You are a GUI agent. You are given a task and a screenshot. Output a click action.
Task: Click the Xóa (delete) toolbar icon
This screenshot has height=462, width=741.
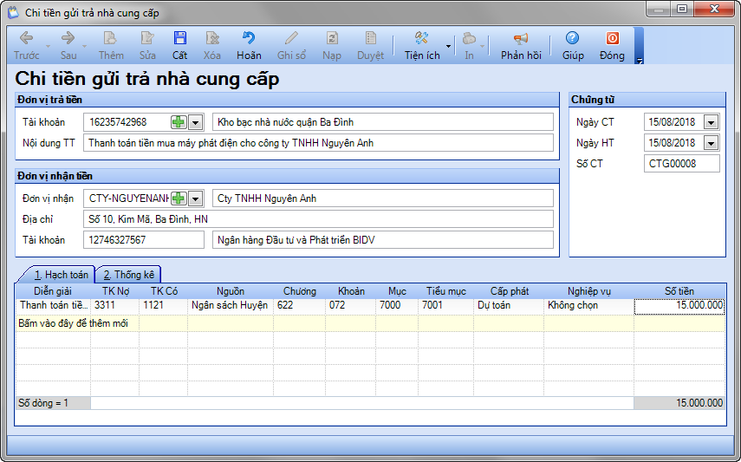[212, 45]
